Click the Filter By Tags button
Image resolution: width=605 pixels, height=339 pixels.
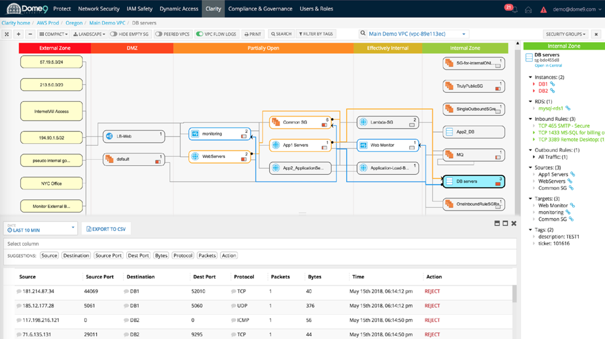pos(316,34)
